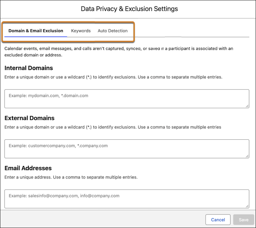Select the External Domains heading
Image resolution: width=256 pixels, height=228 pixels.
pyautogui.click(x=29, y=118)
